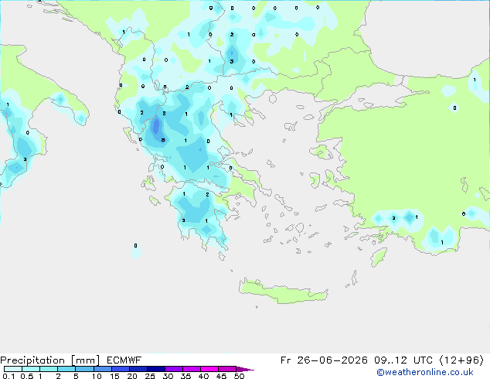Viewport: 490px width, 379px height.
Task: Click the 15–20 mm legend swatch
Action: tap(120, 369)
